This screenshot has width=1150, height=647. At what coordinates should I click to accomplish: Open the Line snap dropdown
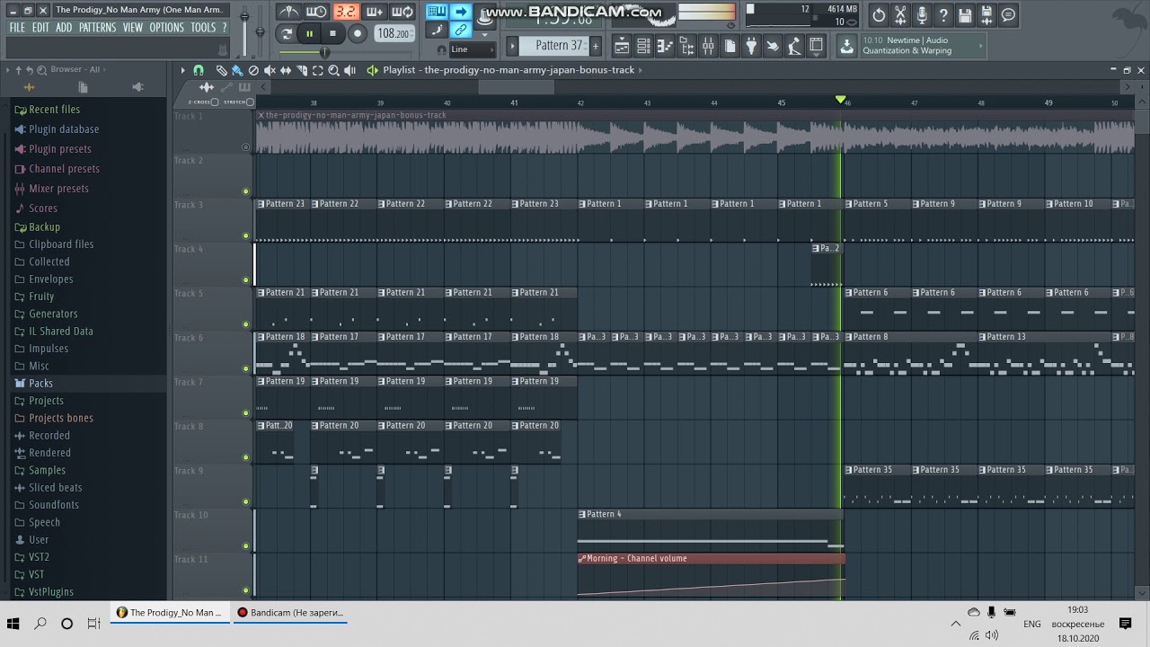[x=473, y=49]
